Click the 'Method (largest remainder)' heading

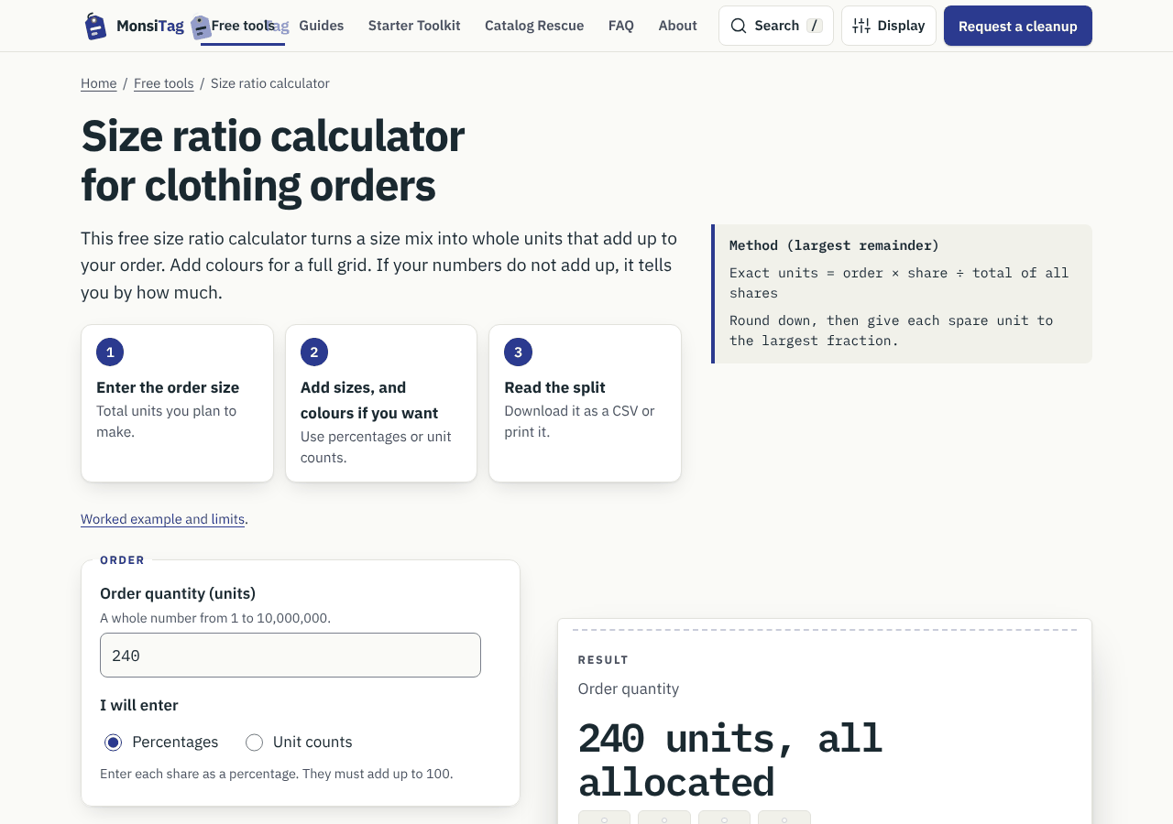pos(834,245)
